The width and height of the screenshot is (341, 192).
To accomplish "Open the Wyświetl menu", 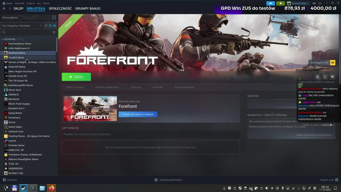I will pyautogui.click(x=19, y=3).
